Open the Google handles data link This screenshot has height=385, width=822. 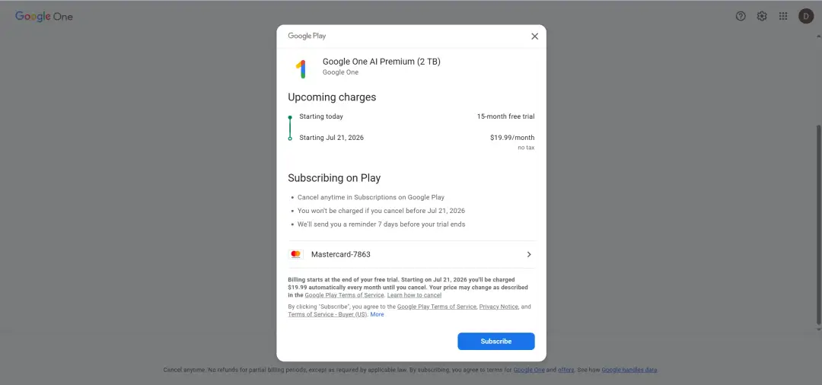tap(629, 370)
